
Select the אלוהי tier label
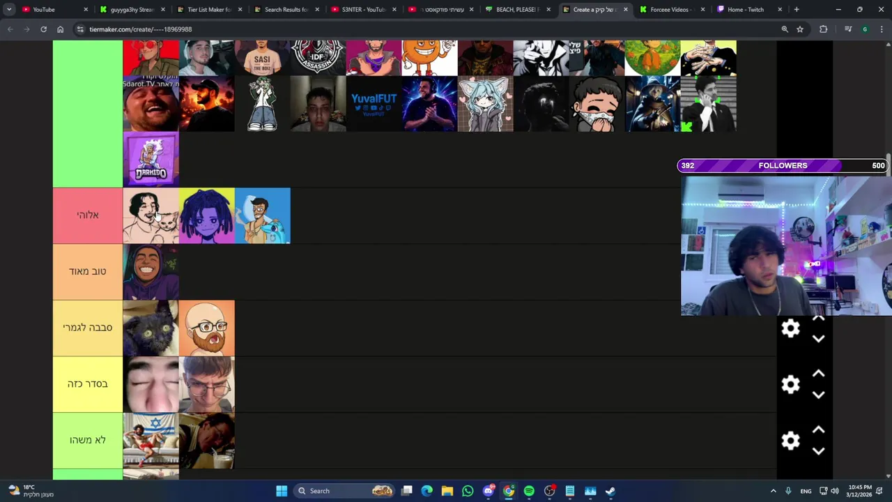pyautogui.click(x=88, y=215)
